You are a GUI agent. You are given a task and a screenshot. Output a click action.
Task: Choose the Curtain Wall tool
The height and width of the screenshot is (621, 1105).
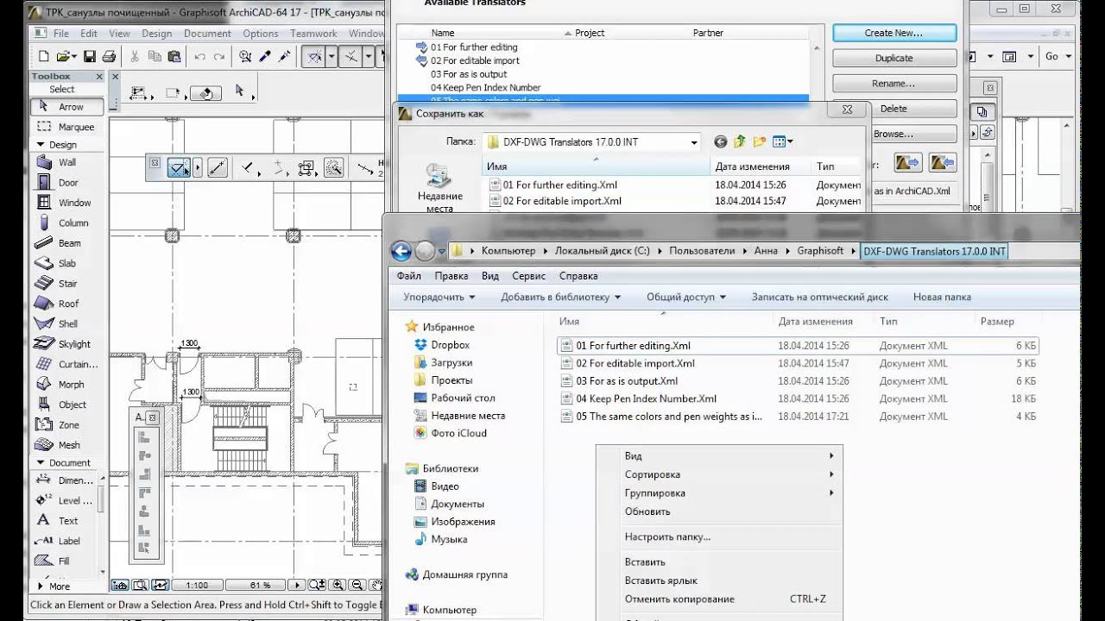click(x=67, y=364)
